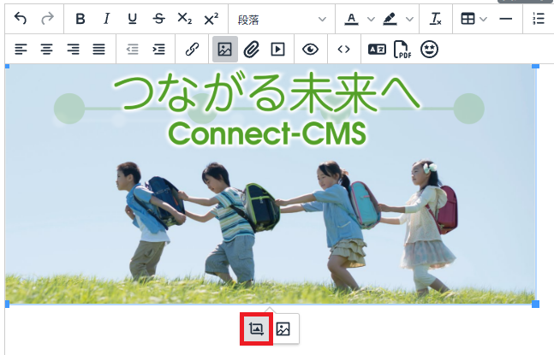Toggle italic formatting
554x355 pixels.
(x=106, y=18)
